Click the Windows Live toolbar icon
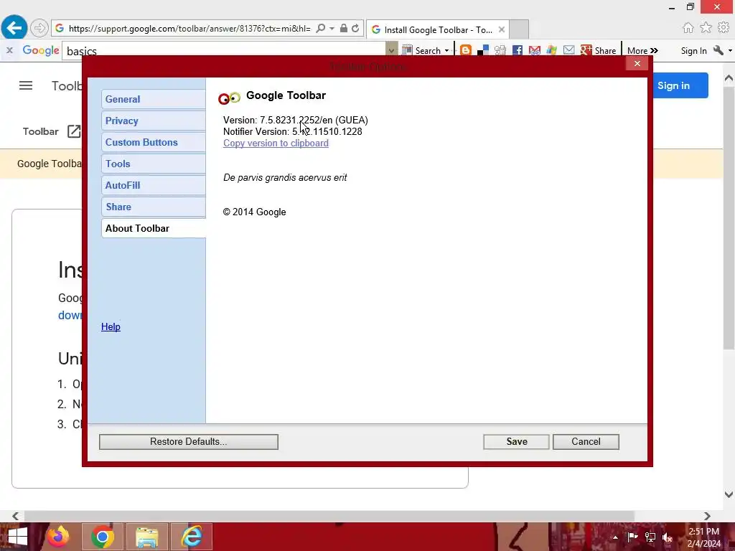Image resolution: width=735 pixels, height=551 pixels. coord(552,50)
